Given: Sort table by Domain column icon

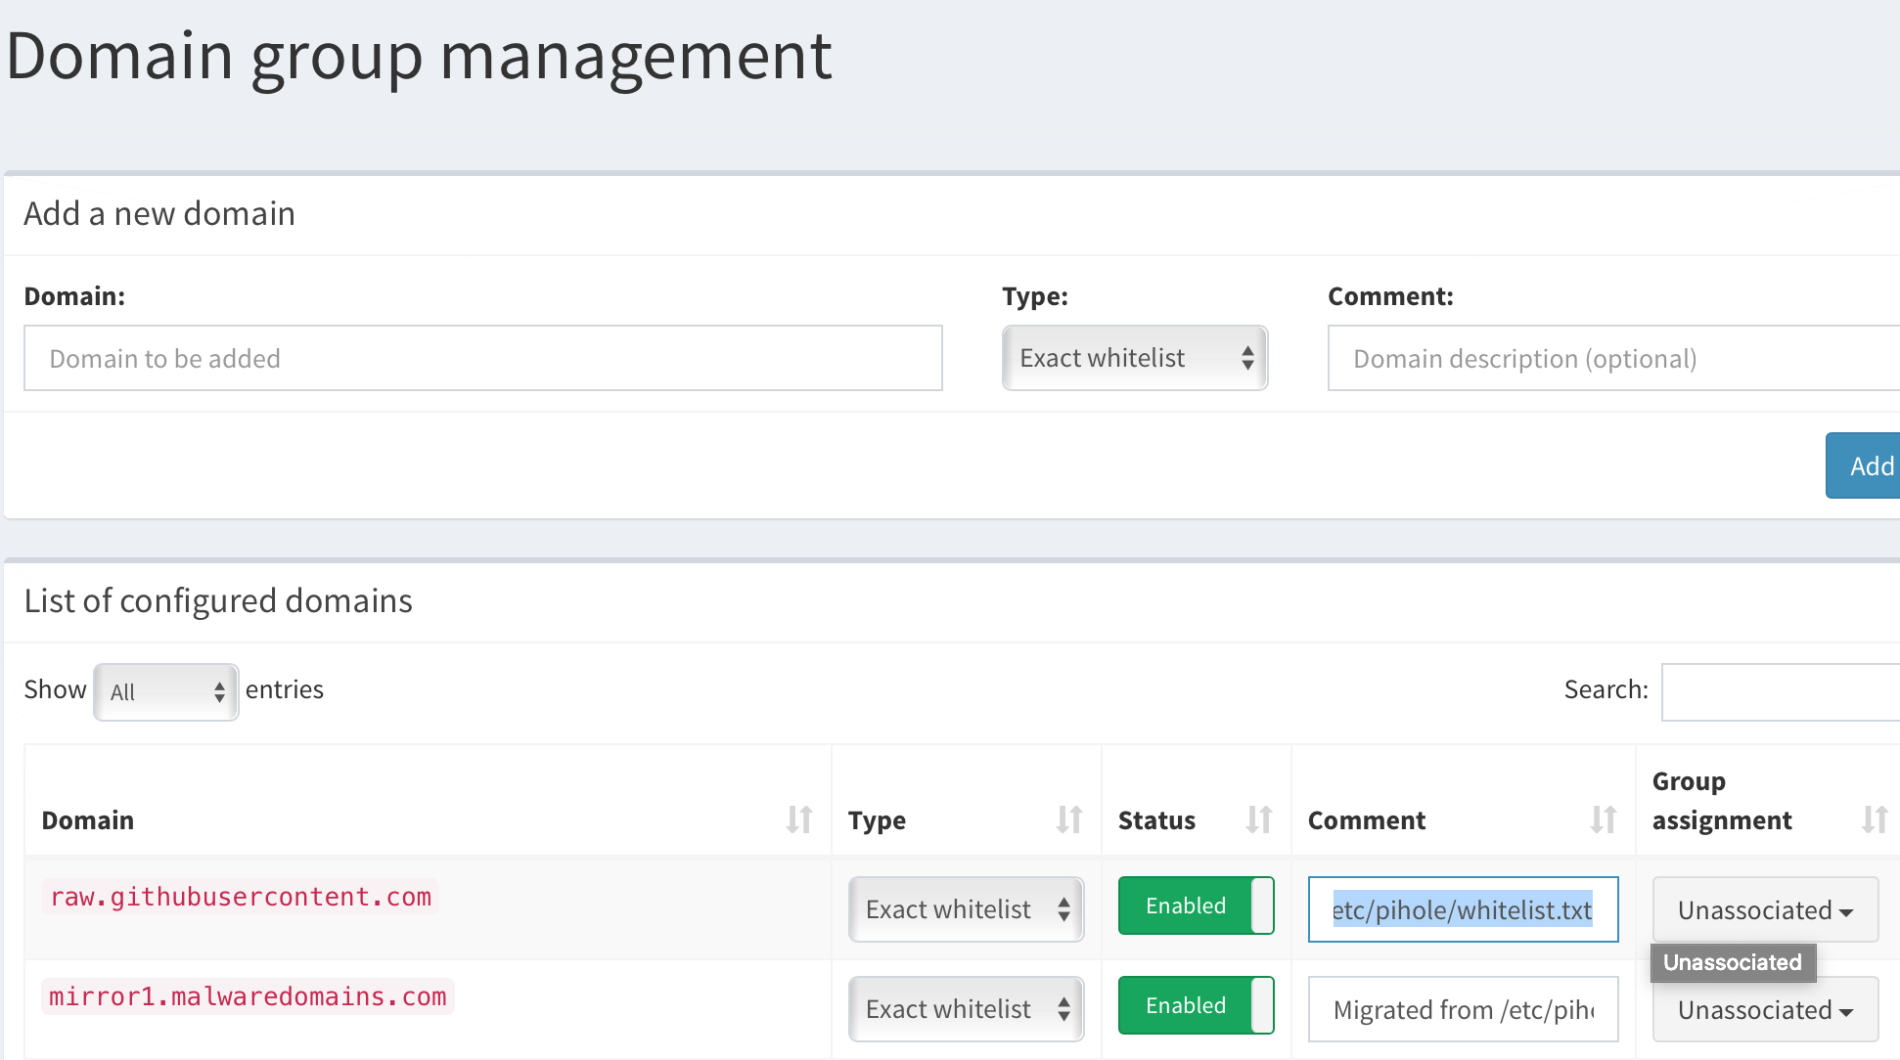Looking at the screenshot, I should click(798, 819).
